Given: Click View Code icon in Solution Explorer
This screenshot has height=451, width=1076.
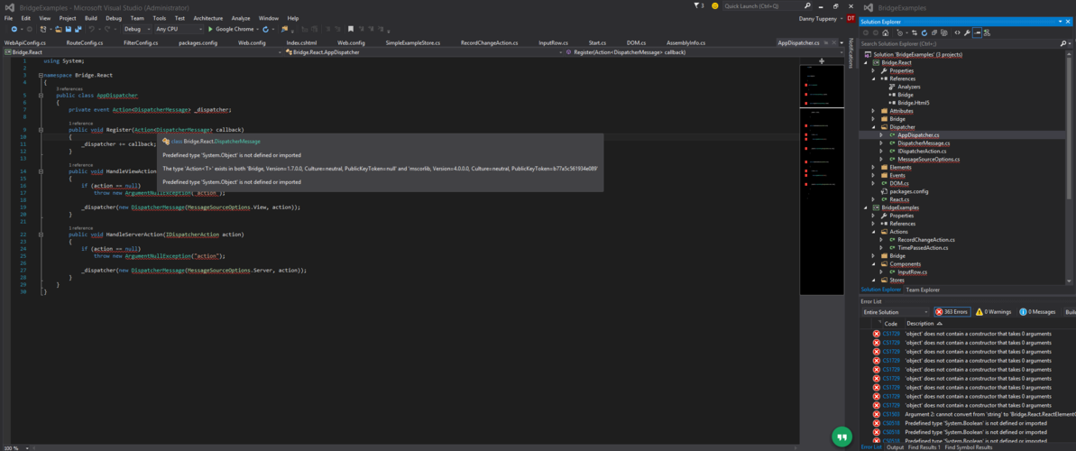Looking at the screenshot, I should pos(957,32).
